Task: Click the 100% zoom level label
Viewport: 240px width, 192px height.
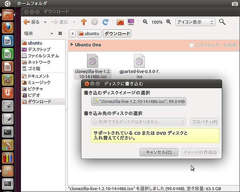Action: click(x=157, y=22)
